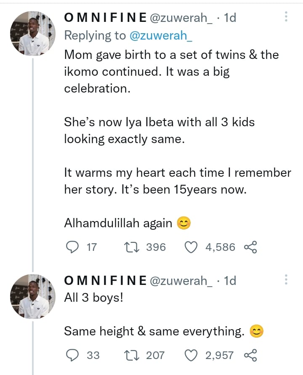303x375 pixels.
Task: Share the All 3 boys tweet
Action: (250, 355)
